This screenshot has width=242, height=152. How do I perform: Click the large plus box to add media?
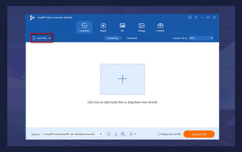coord(122,79)
